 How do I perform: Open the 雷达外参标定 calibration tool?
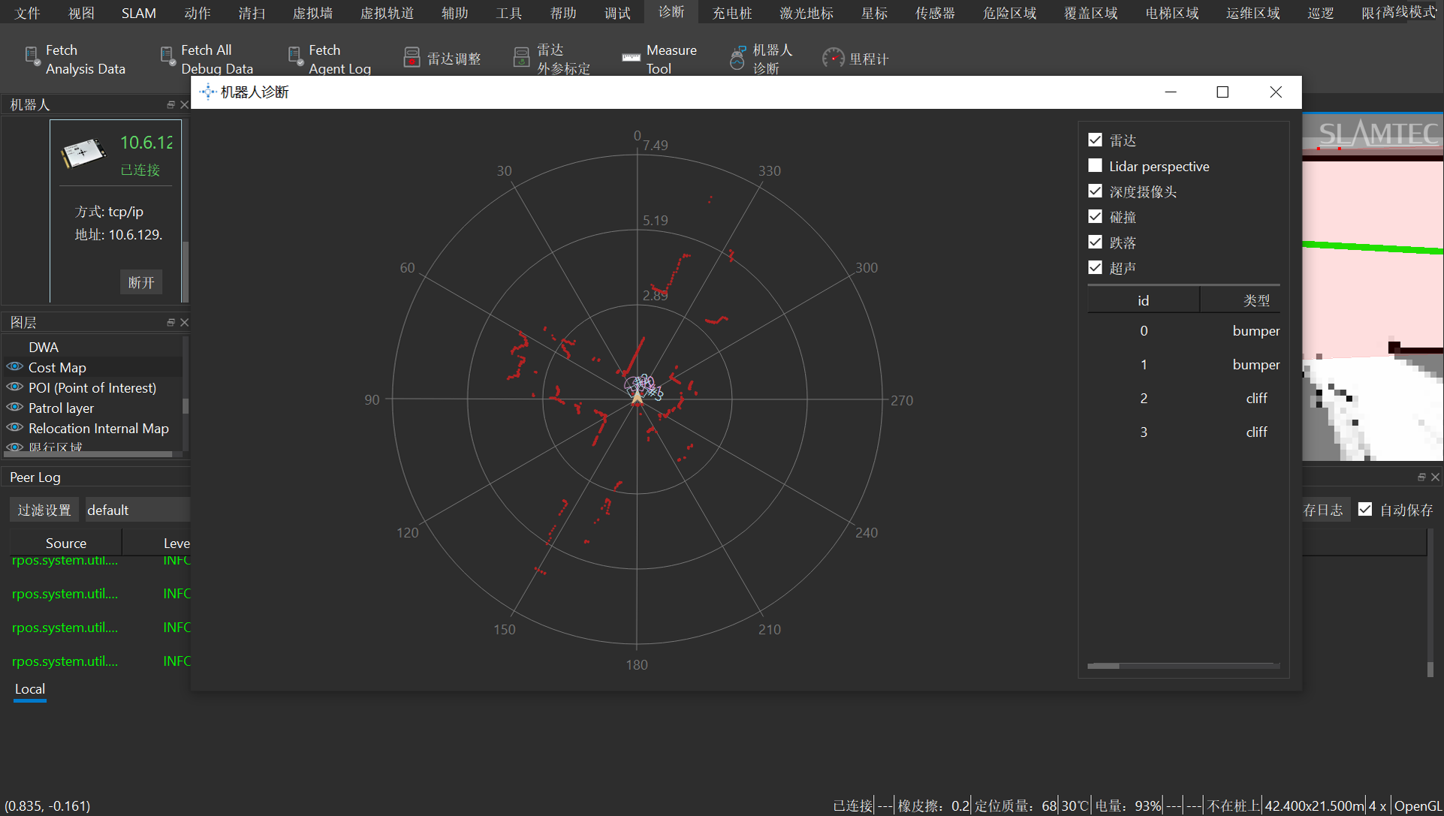point(521,58)
